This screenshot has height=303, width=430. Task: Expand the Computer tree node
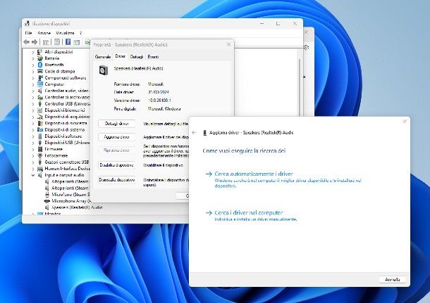pyautogui.click(x=32, y=84)
